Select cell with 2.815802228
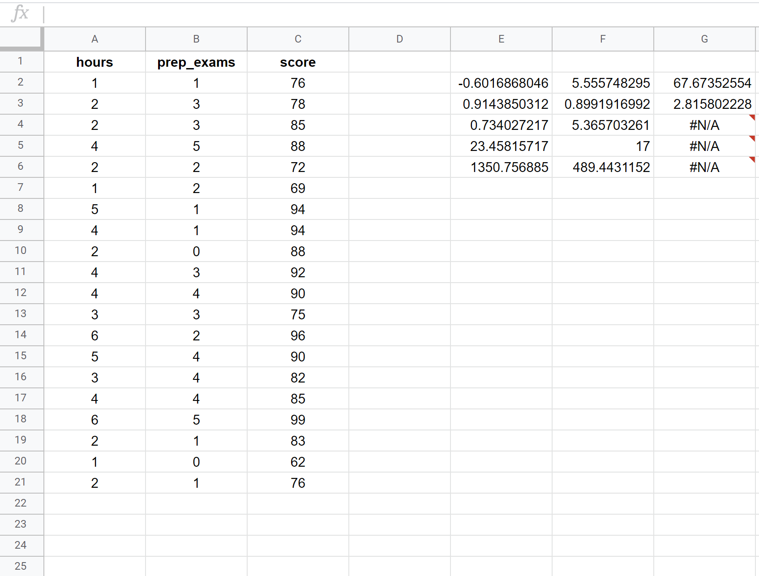This screenshot has width=759, height=576. (x=704, y=104)
